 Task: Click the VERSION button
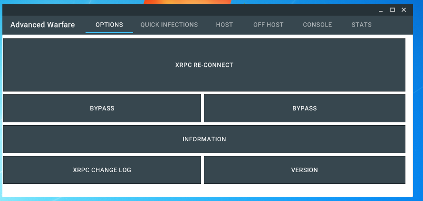pyautogui.click(x=305, y=170)
